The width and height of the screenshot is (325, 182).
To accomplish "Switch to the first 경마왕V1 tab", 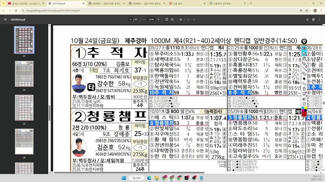I will (x=107, y=4).
